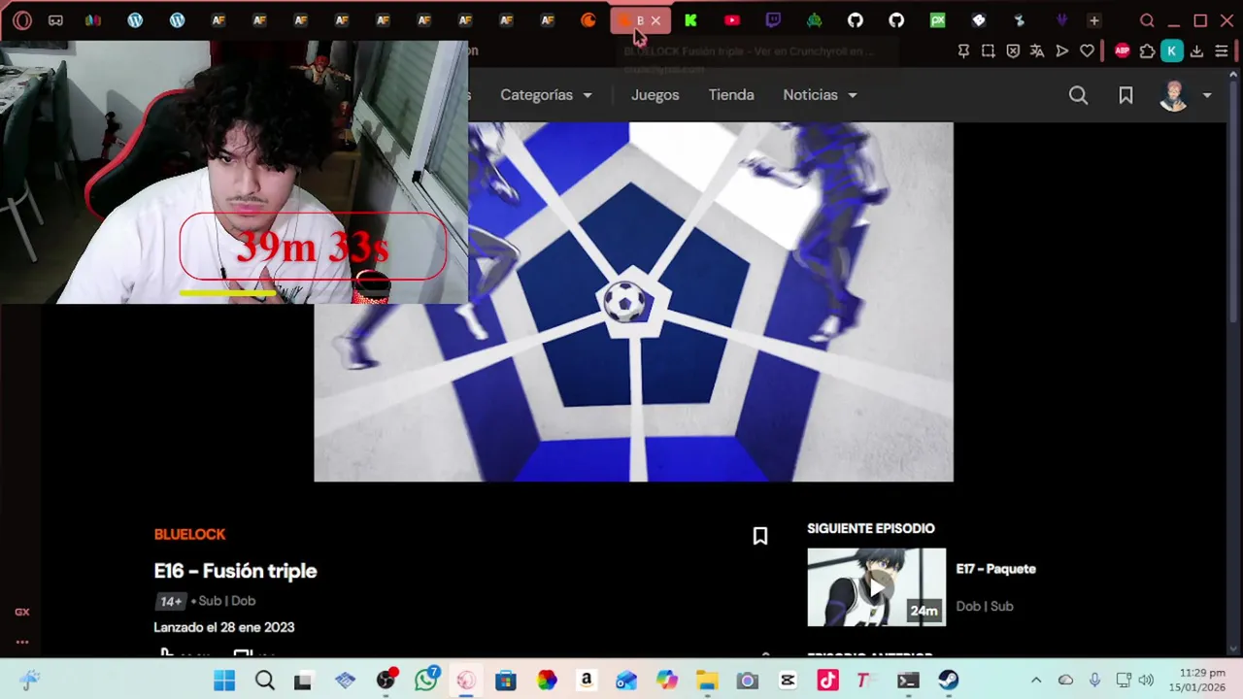The height and width of the screenshot is (699, 1243).
Task: Switch to the Crunchyroll orange C tab
Action: click(x=588, y=20)
